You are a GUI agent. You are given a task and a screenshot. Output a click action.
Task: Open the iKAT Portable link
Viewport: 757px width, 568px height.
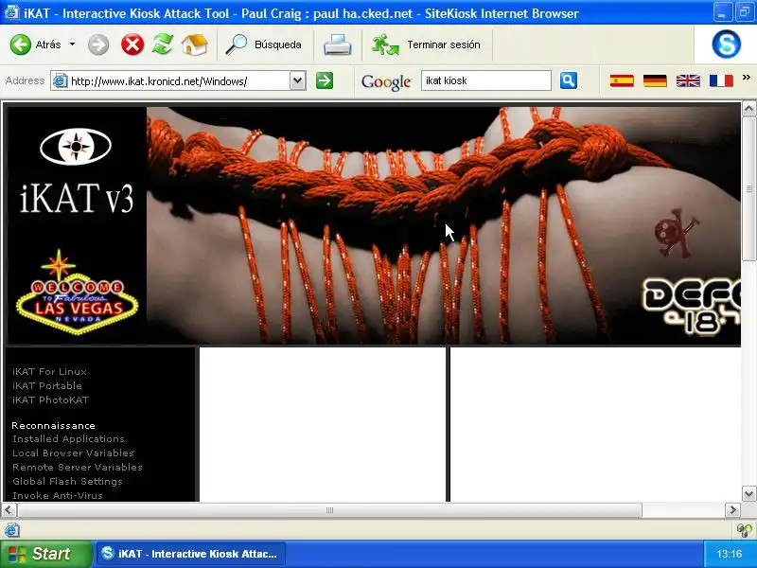(x=47, y=385)
